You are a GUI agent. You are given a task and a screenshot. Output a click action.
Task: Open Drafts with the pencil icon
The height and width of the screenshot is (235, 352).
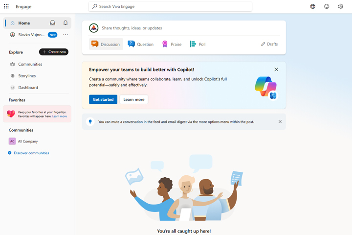click(269, 44)
